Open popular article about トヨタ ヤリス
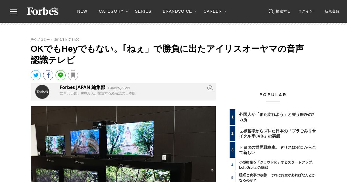 (x=278, y=150)
